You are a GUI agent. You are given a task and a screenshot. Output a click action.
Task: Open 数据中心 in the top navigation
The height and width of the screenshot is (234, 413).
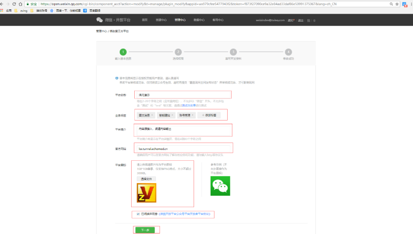(199, 20)
